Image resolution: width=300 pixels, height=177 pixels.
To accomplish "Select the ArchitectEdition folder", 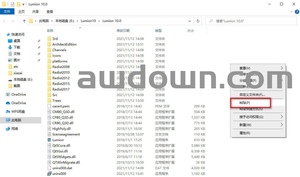I will (64, 44).
